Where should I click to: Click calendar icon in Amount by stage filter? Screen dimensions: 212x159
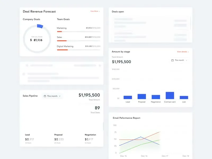point(173,60)
